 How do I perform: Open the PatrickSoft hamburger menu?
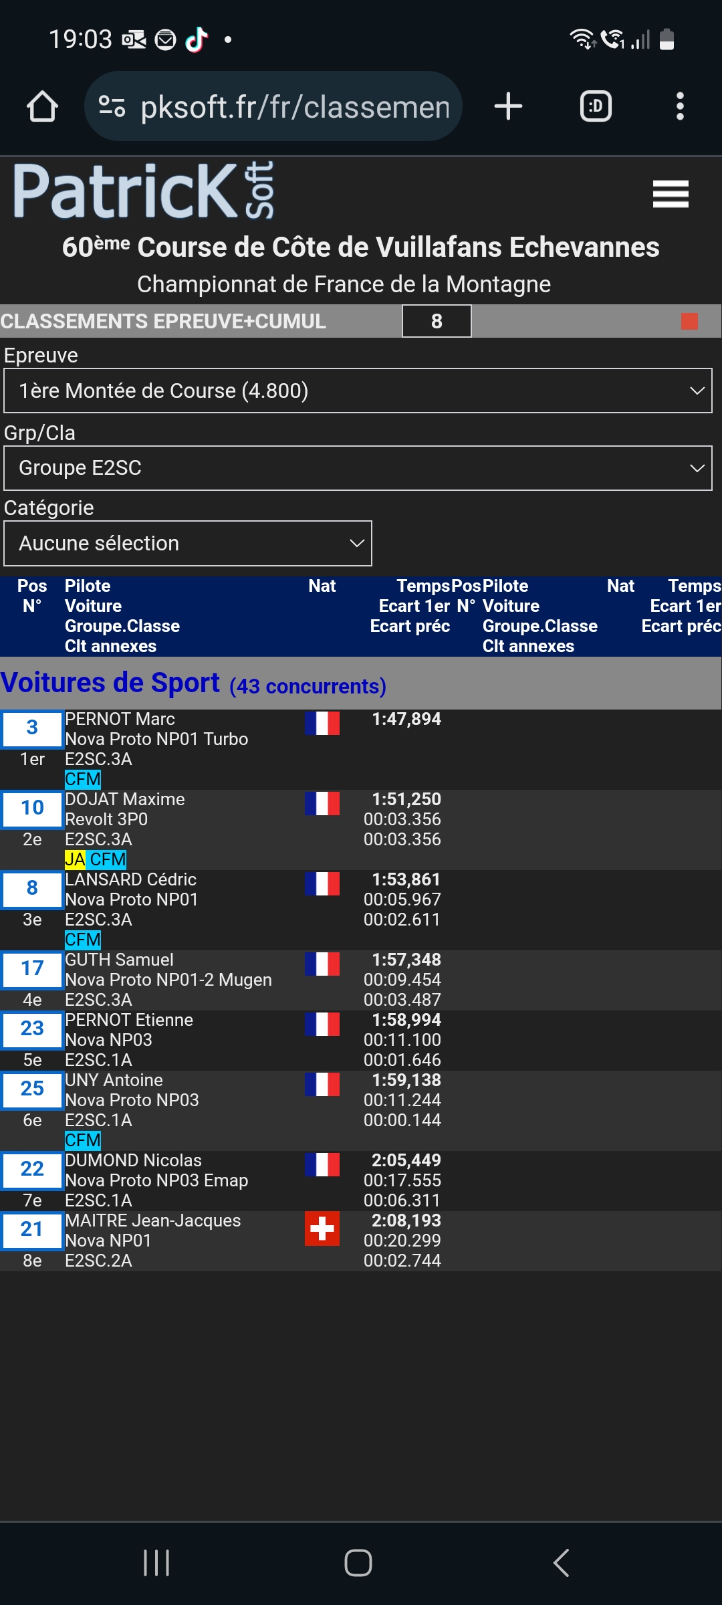(671, 194)
